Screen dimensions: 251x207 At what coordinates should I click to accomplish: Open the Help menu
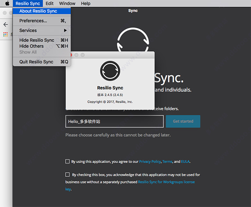86,3
